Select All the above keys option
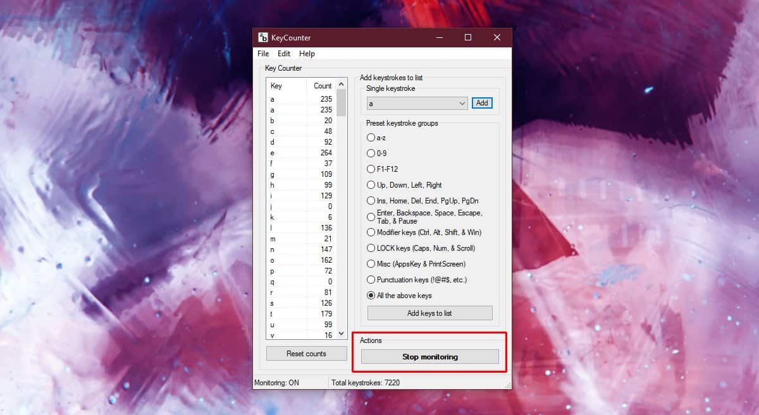 (400, 295)
